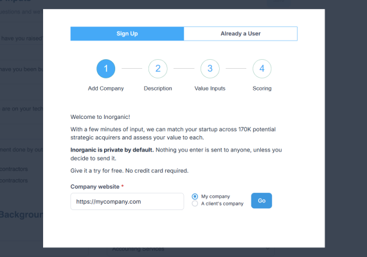
Task: Switch to the Already a User tab
Action: [x=240, y=33]
